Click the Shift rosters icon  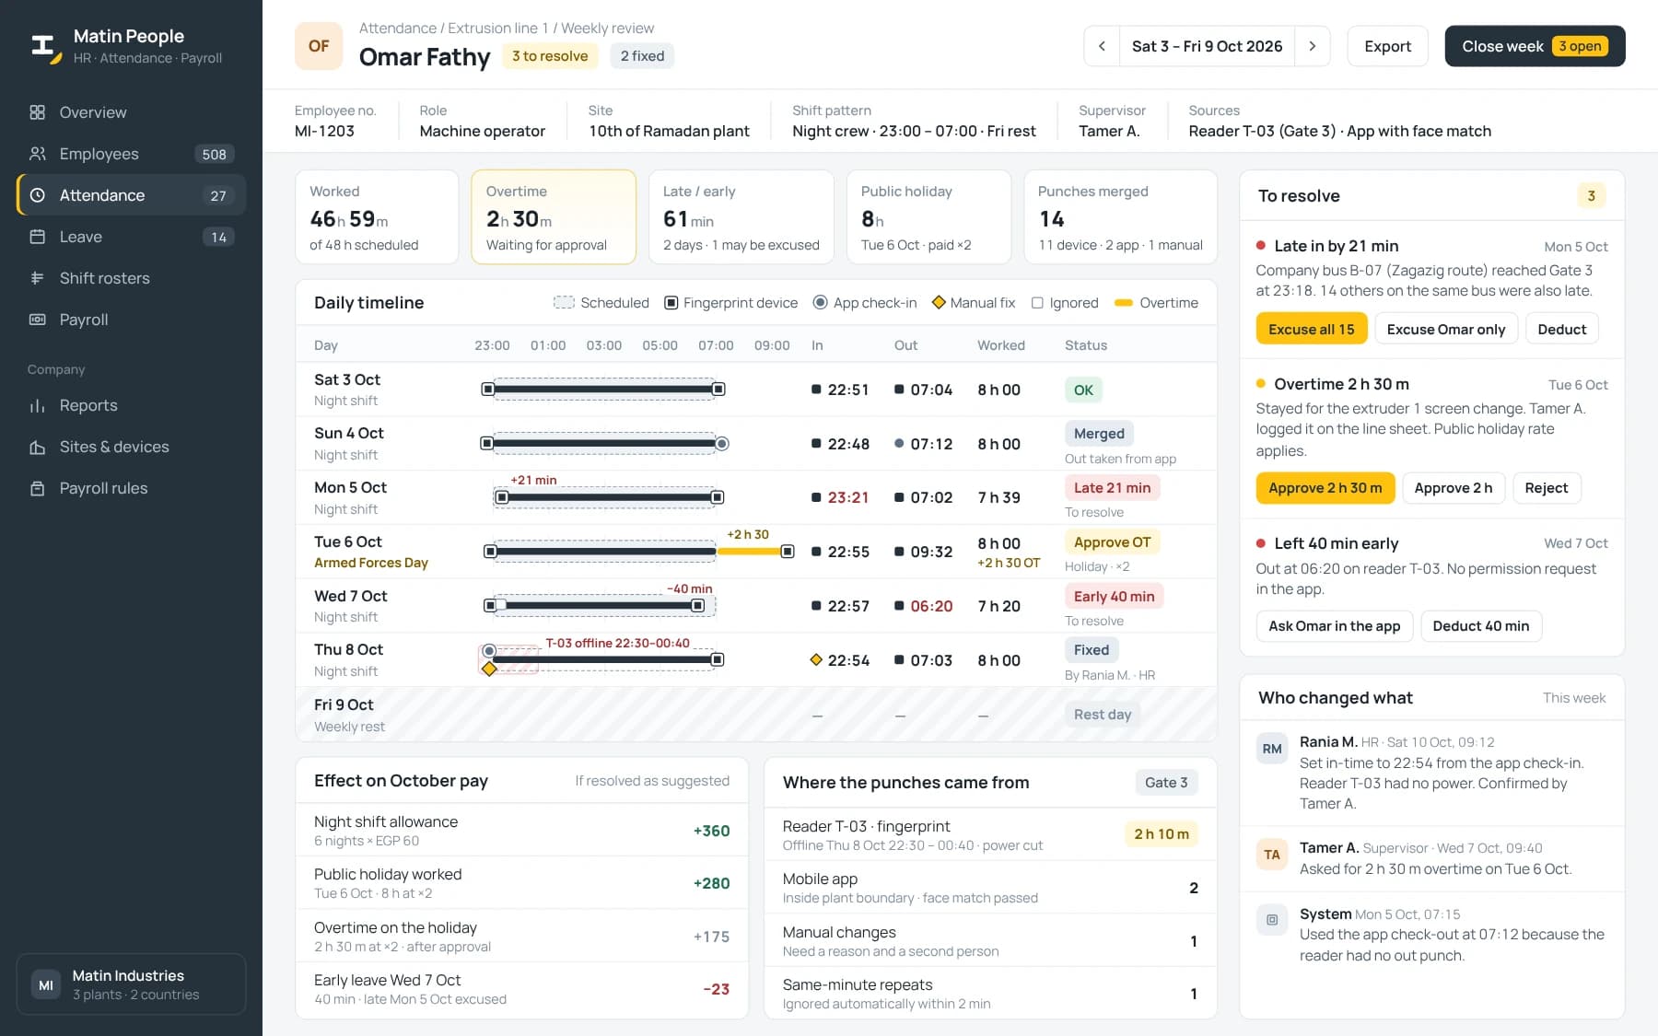point(37,278)
